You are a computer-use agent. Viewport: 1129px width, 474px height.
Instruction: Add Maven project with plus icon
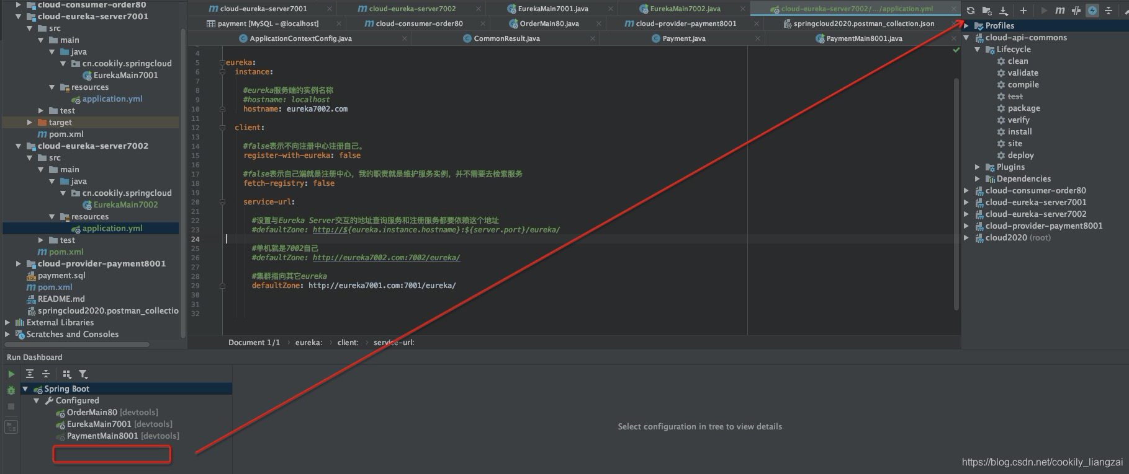[x=1023, y=11]
